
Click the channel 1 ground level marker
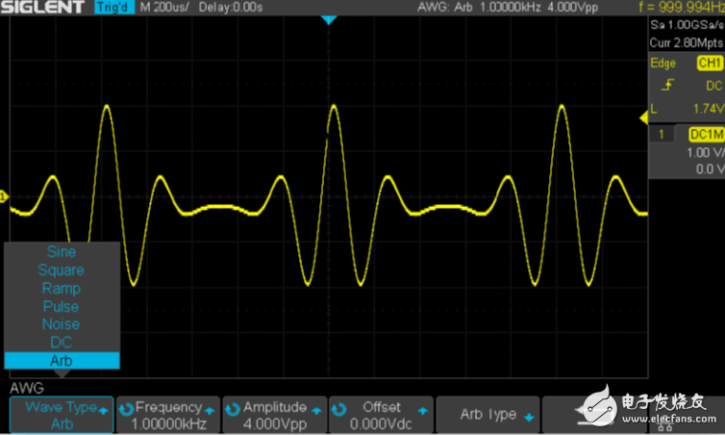(x=4, y=197)
